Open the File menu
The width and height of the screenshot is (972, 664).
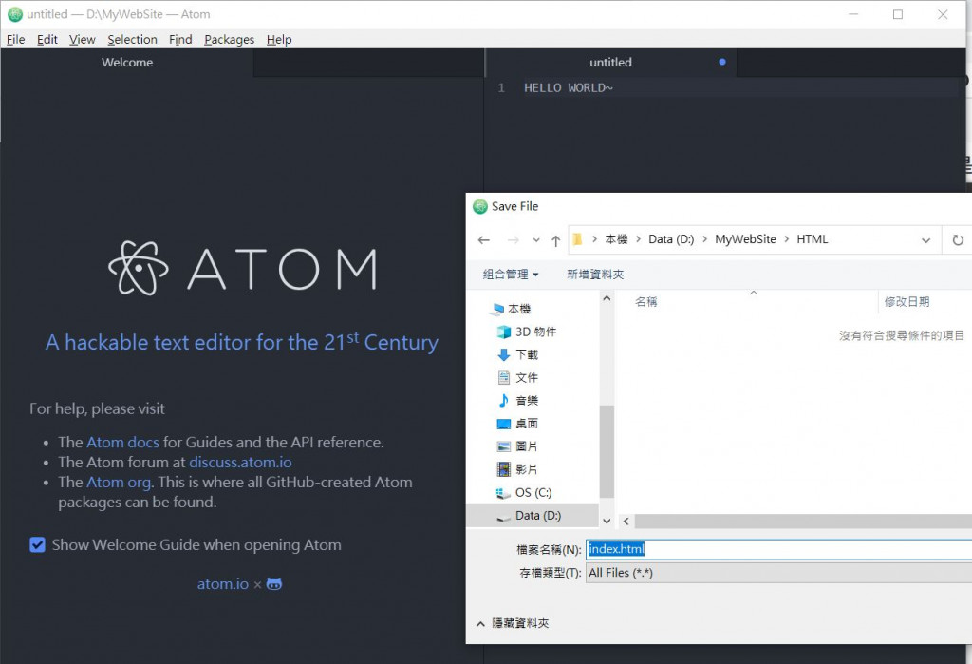coord(15,39)
